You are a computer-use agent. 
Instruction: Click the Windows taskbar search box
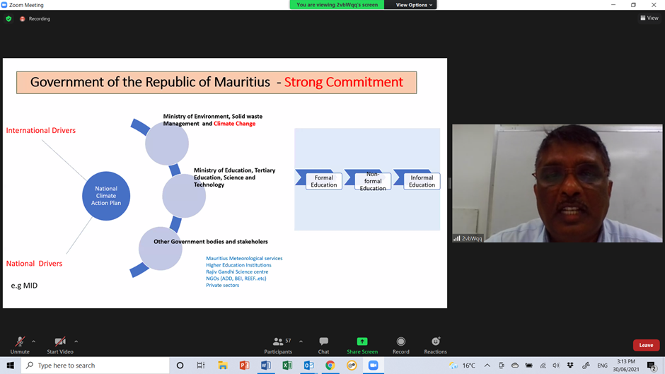(95, 366)
